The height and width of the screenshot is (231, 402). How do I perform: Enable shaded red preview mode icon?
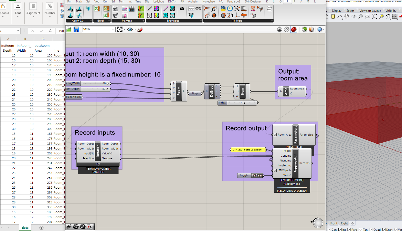click(x=294, y=30)
